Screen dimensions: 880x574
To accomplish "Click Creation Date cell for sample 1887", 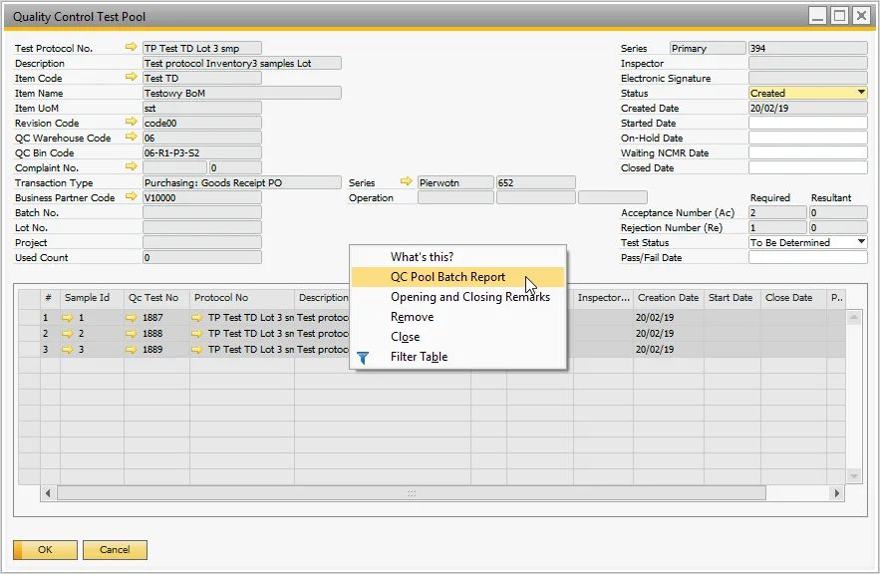I will 669,318.
